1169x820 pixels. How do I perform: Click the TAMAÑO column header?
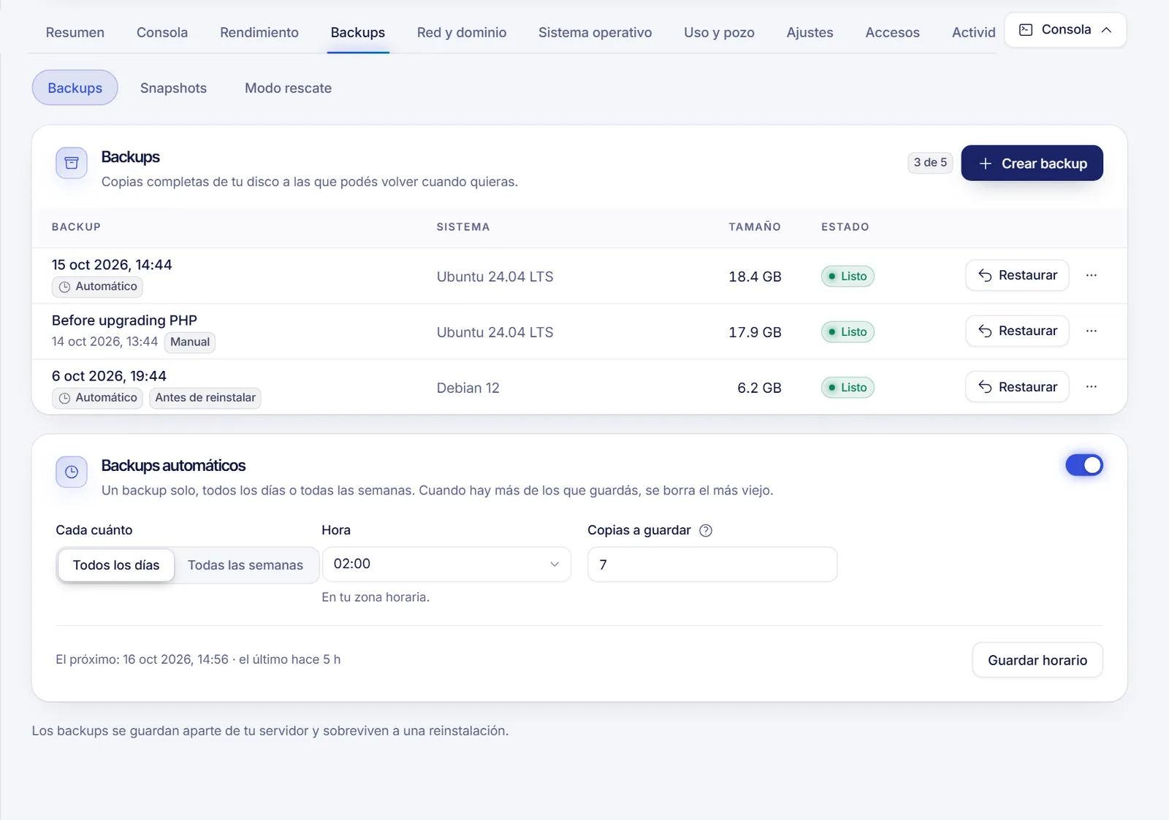[755, 227]
